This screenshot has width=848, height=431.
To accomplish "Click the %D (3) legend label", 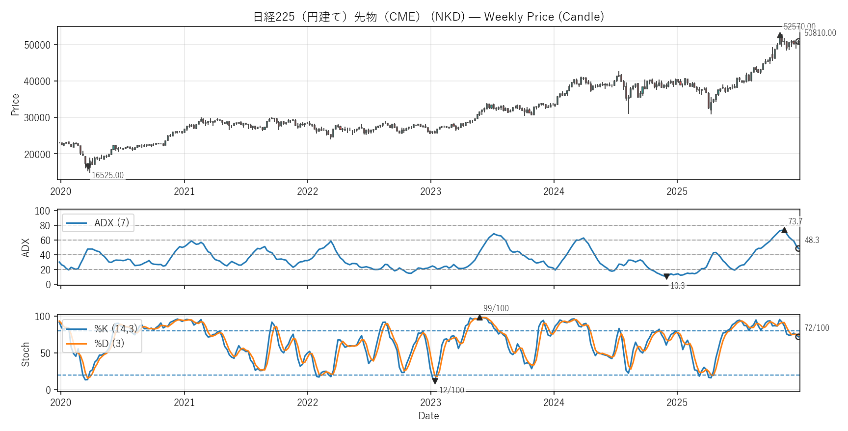I will 109,344.
